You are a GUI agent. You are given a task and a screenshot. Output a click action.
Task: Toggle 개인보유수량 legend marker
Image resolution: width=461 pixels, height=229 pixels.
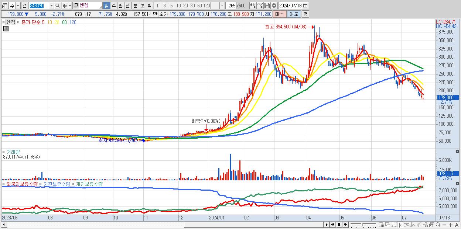[x=73, y=184]
